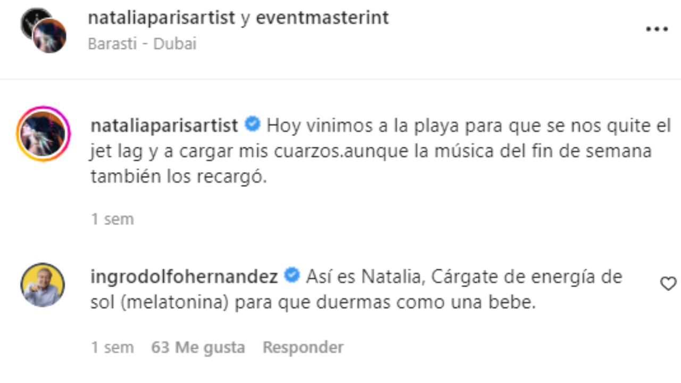Click comment text mentioning melatonina
This screenshot has height=383, width=681.
(x=356, y=290)
